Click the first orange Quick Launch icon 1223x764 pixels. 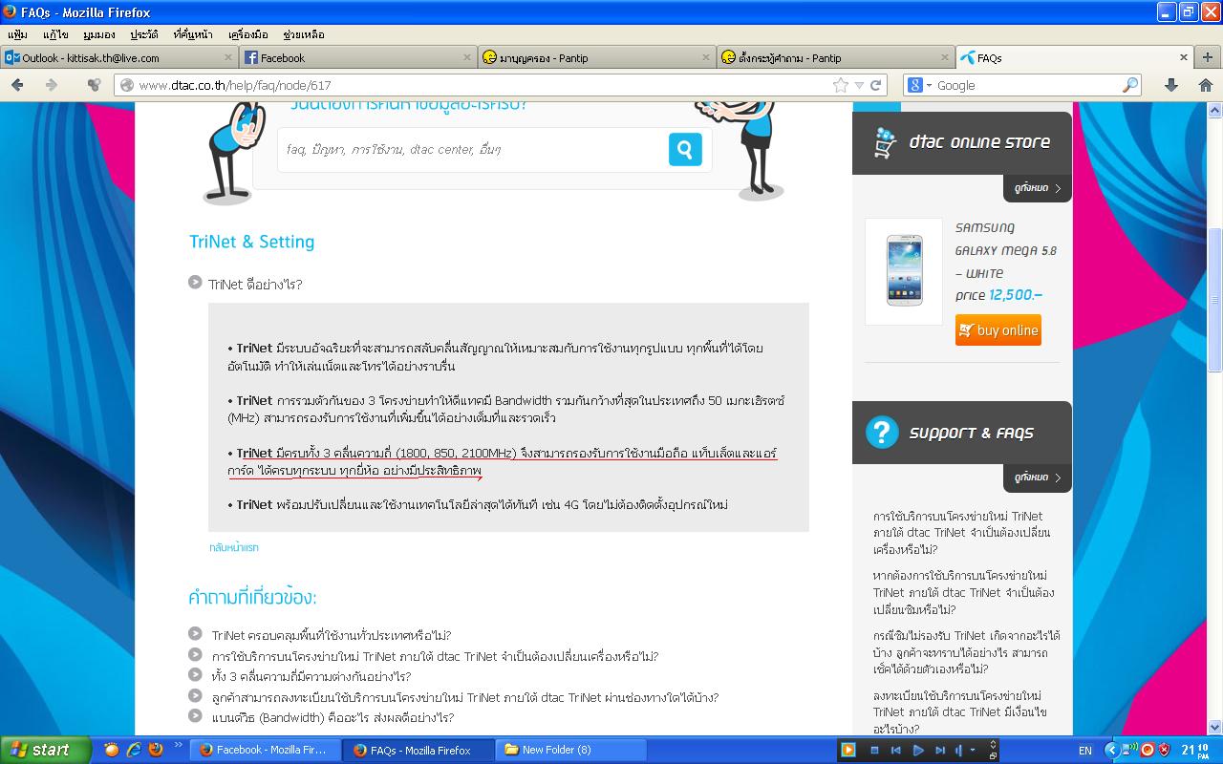coord(112,750)
